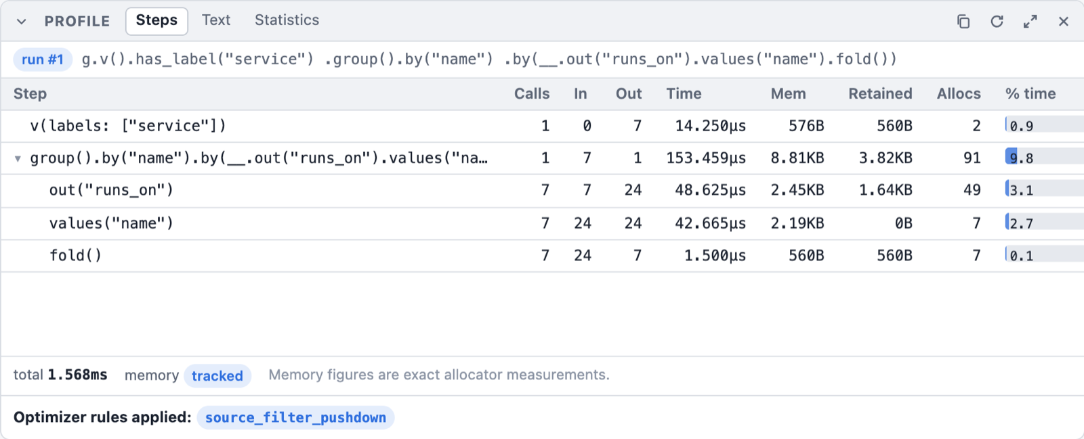This screenshot has width=1084, height=439.
Task: Sort by the Time column header
Action: tap(684, 94)
